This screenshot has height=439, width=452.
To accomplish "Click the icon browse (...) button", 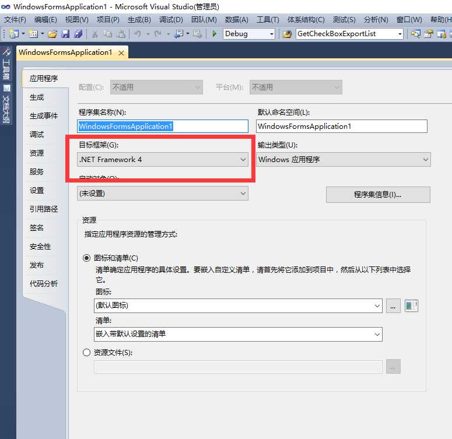I will coord(393,305).
